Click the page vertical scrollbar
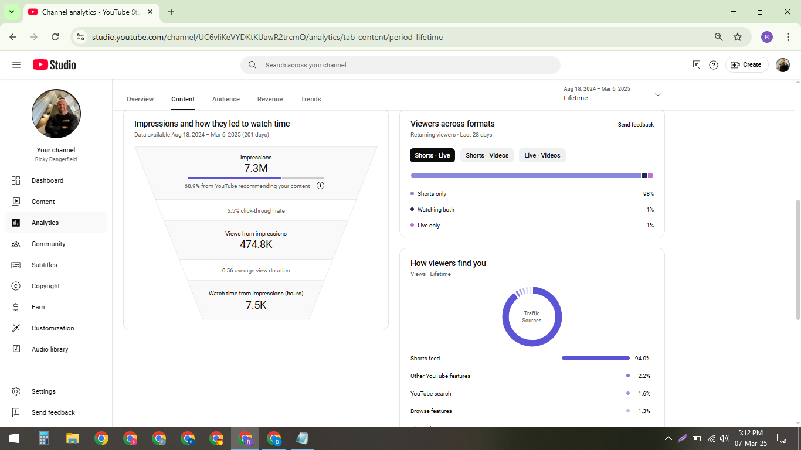 [x=797, y=260]
